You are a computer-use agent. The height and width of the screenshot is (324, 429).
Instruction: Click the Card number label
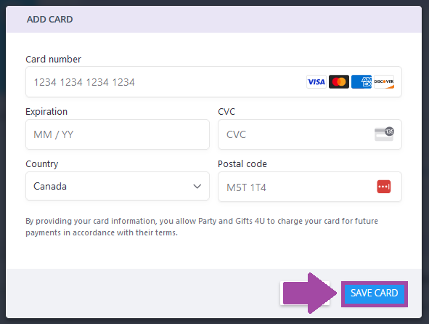click(53, 59)
